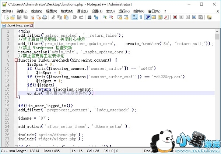Start macro recording with red record icon
Screen dimensions: 221x154
point(175,17)
